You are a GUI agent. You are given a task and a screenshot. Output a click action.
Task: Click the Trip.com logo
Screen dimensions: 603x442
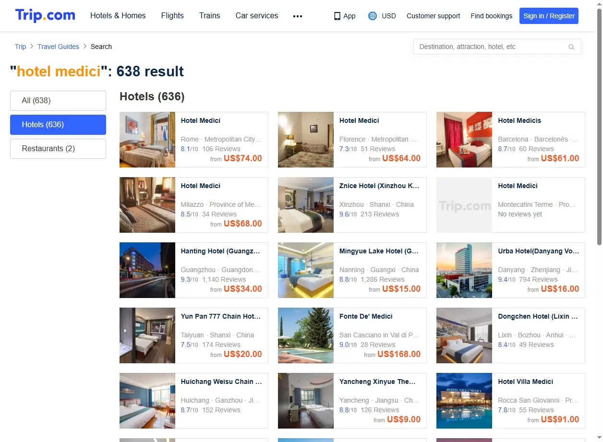point(45,15)
